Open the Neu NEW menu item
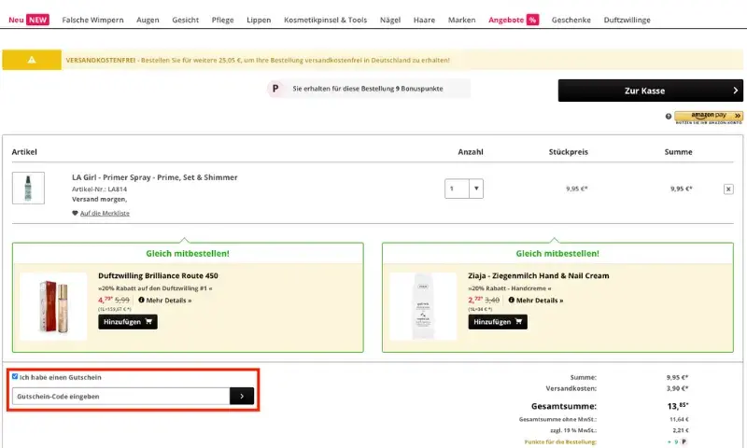 29,20
